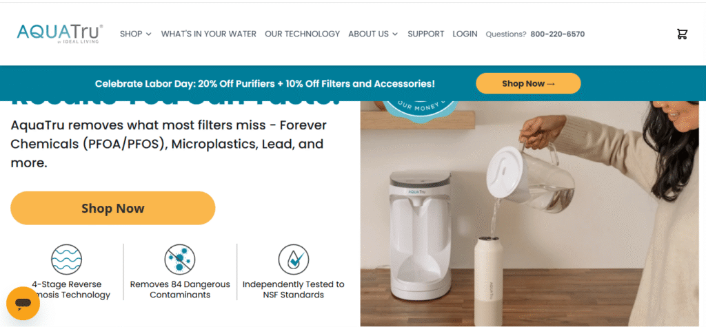706x327 pixels.
Task: Click the chevron next to SHOP
Action: click(x=149, y=34)
